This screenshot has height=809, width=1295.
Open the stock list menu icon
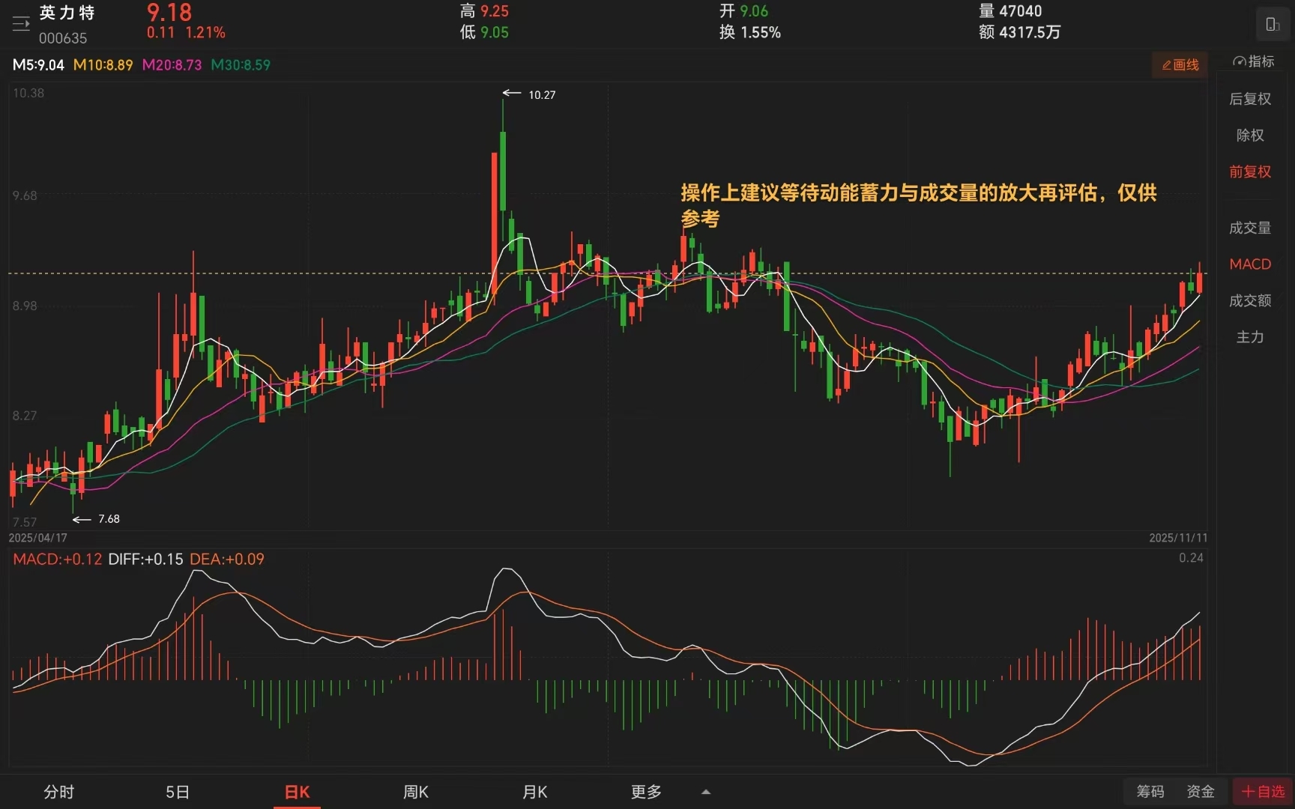(21, 24)
